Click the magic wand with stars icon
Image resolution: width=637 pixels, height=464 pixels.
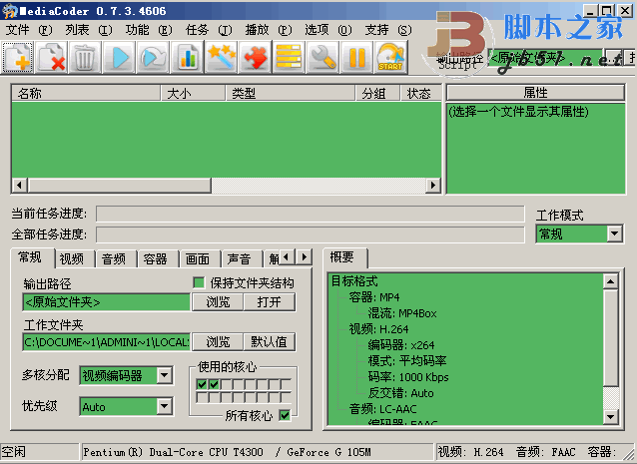(x=221, y=57)
